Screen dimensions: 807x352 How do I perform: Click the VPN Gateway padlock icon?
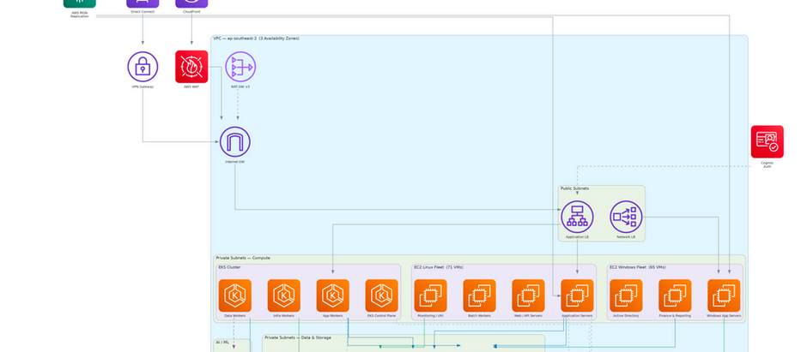coord(143,67)
